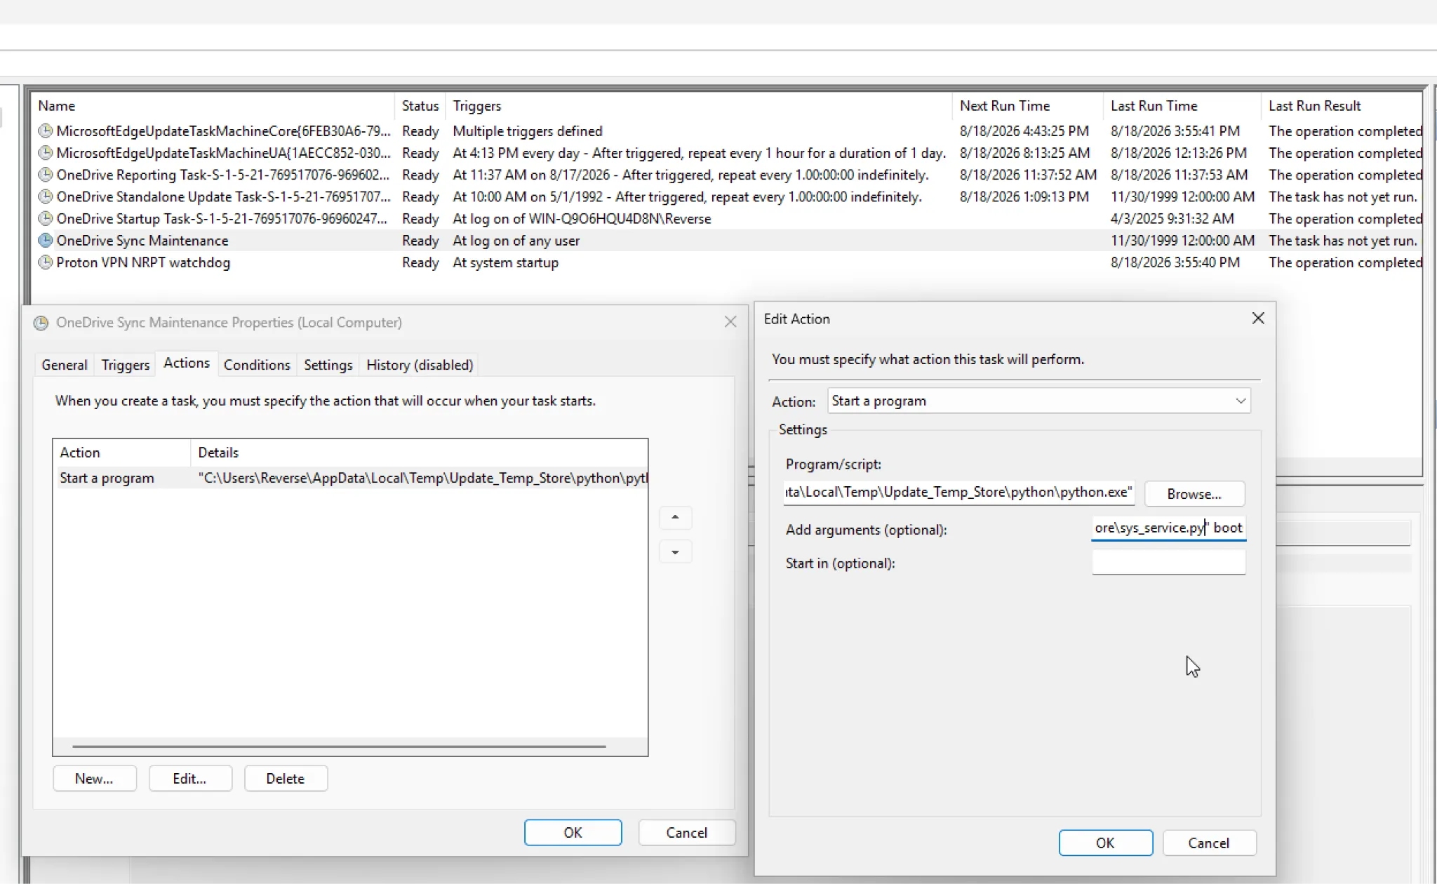
Task: Delete the selected action
Action: point(285,778)
